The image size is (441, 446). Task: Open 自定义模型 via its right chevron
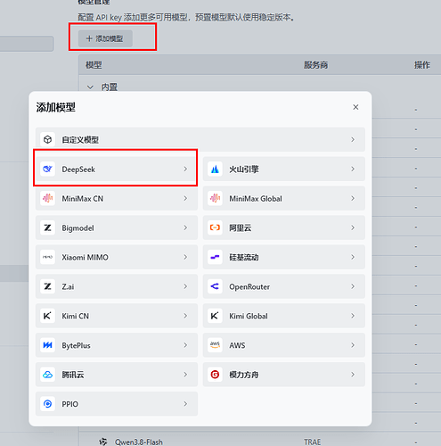coord(353,139)
